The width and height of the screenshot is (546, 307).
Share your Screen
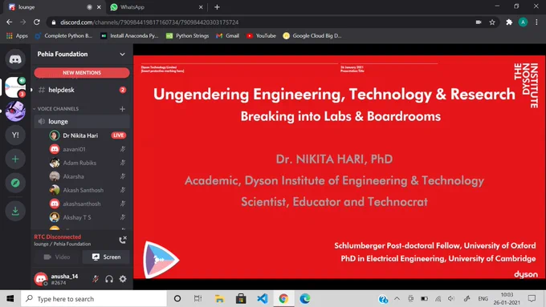[x=106, y=257]
